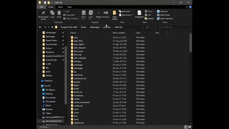
Task: Click the Copy ribbon icon
Action: point(52,13)
